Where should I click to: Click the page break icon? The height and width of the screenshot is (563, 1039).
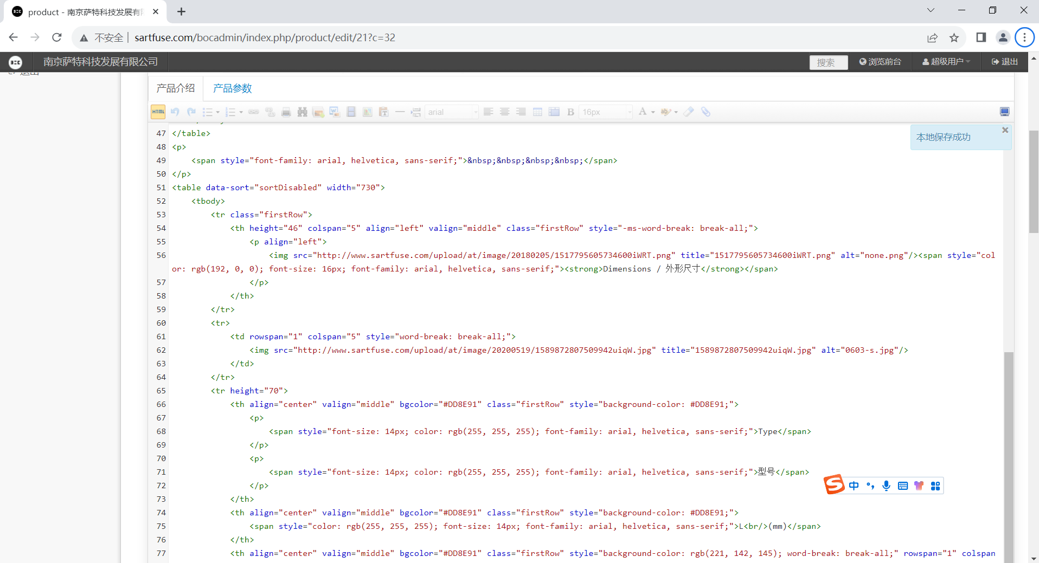pos(416,112)
